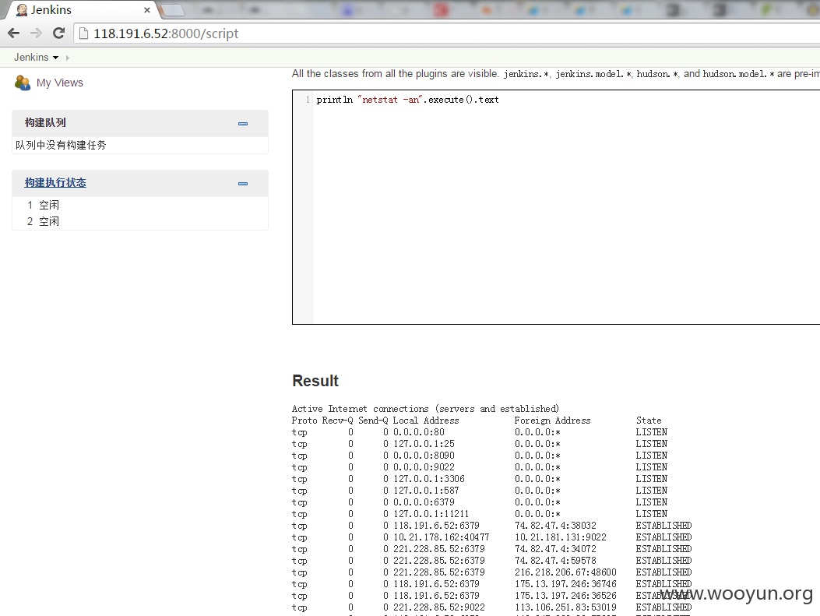820x616 pixels.
Task: Click foreign address 74.82.47.4:38032
Action: click(555, 525)
